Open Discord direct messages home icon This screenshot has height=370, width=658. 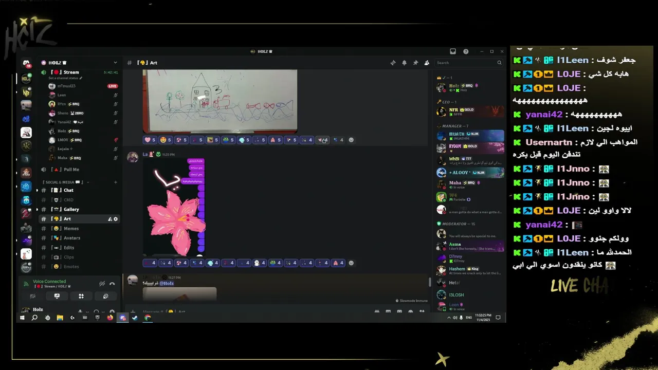(x=26, y=63)
